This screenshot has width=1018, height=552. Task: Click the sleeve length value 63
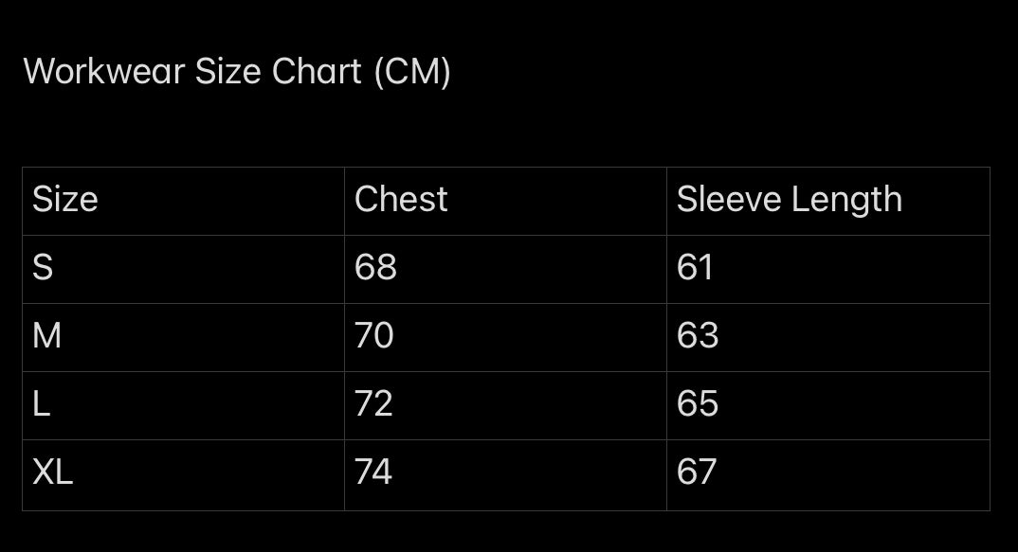pos(698,336)
